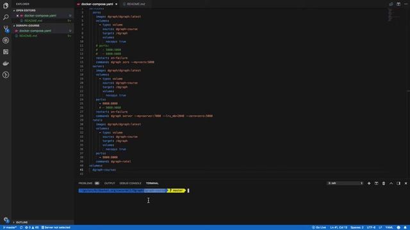
Task: Open the terminal selector dropdown showing zsh
Action: click(345, 183)
